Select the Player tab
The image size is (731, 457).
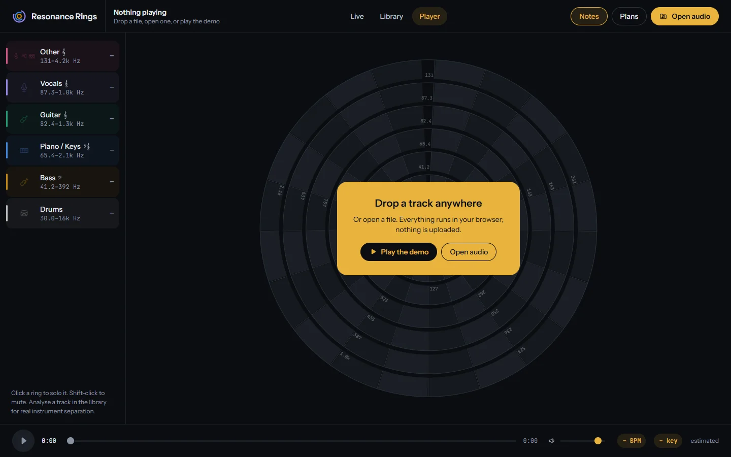429,16
